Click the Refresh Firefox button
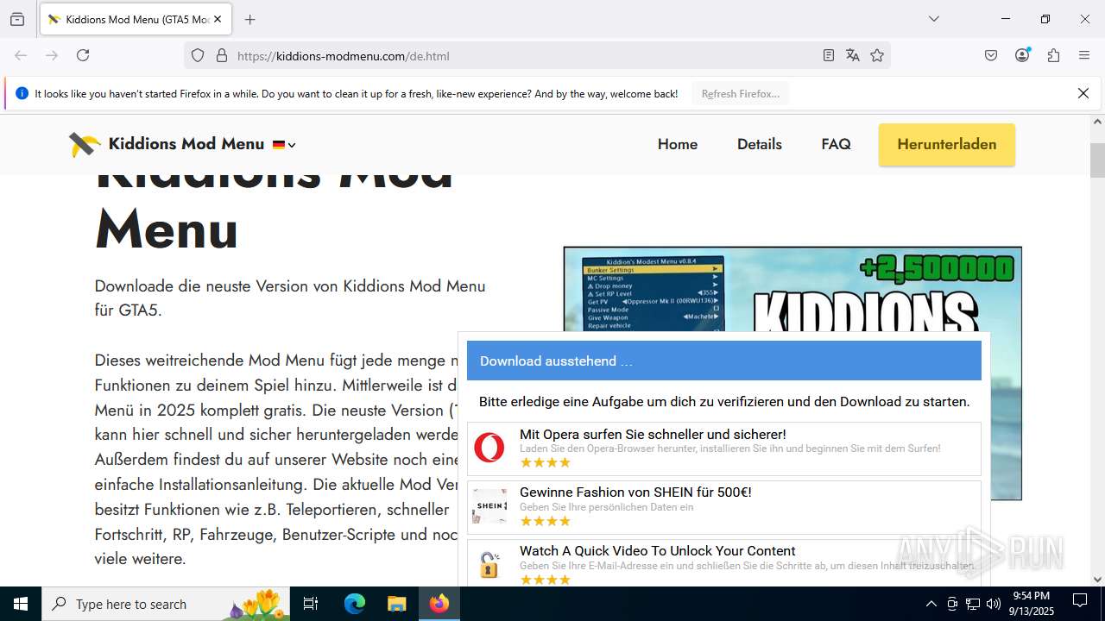Image resolution: width=1105 pixels, height=621 pixels. tap(741, 94)
